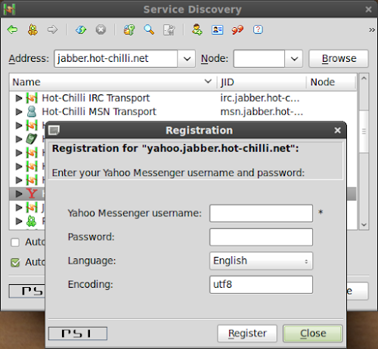Click the PSI logo in Service Discovery window
378x349 pixels.
coord(27,291)
